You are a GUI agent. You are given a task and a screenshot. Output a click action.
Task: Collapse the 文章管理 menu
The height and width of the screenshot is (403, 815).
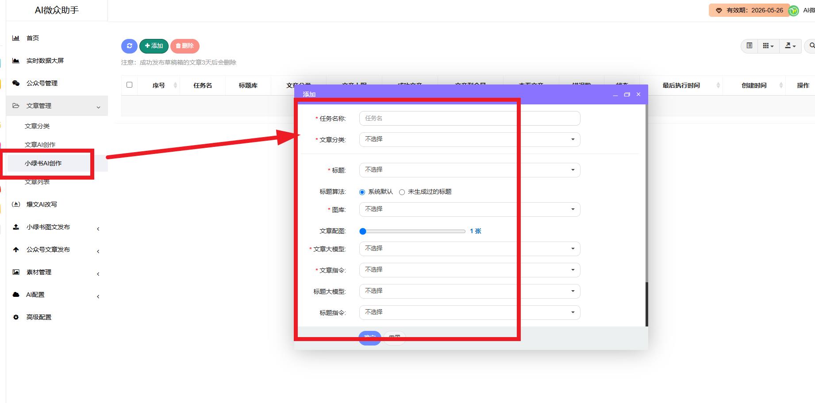click(57, 106)
